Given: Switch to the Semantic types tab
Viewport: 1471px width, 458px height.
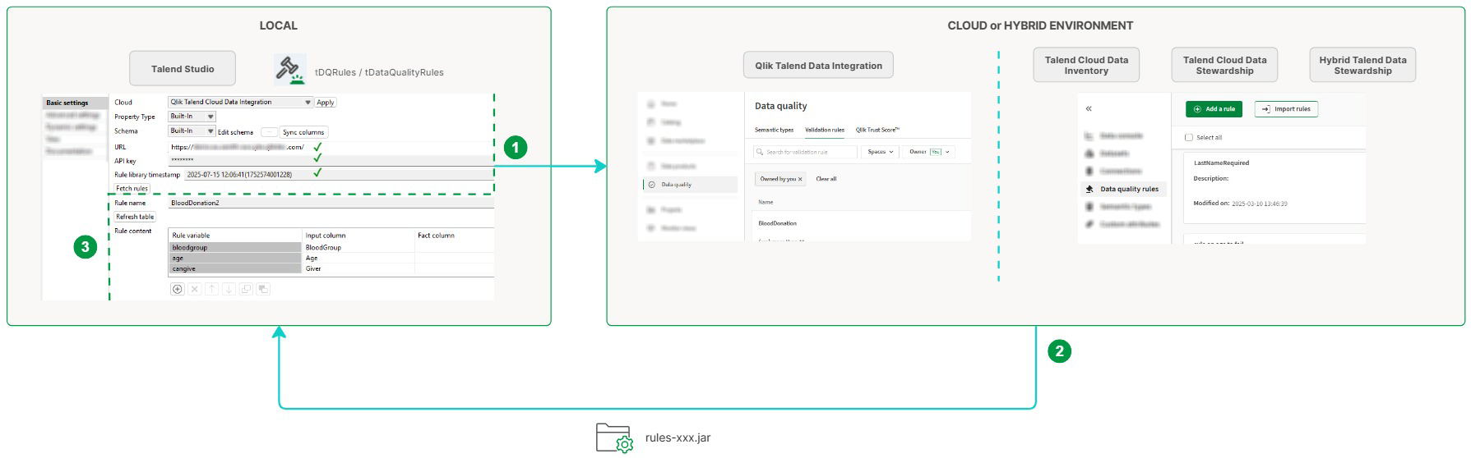Looking at the screenshot, I should (x=774, y=130).
